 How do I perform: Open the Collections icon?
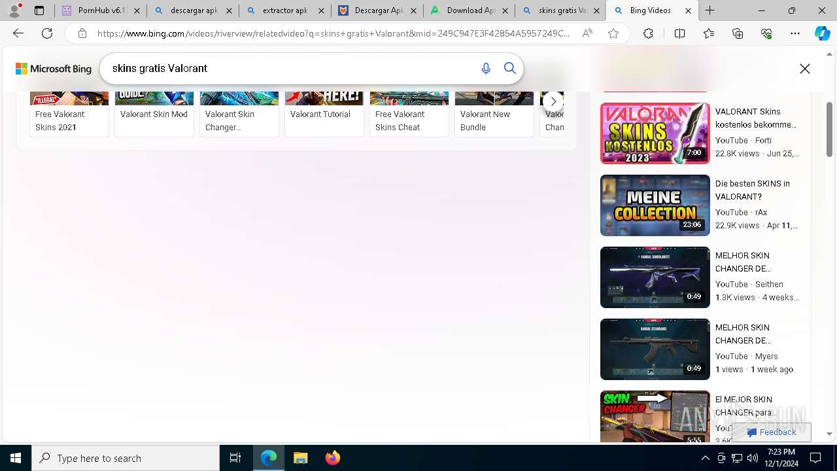[x=738, y=33]
